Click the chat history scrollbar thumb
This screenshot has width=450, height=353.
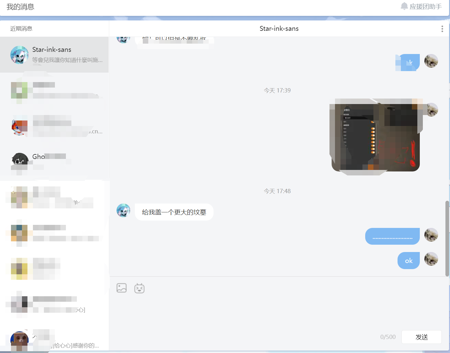(447, 239)
